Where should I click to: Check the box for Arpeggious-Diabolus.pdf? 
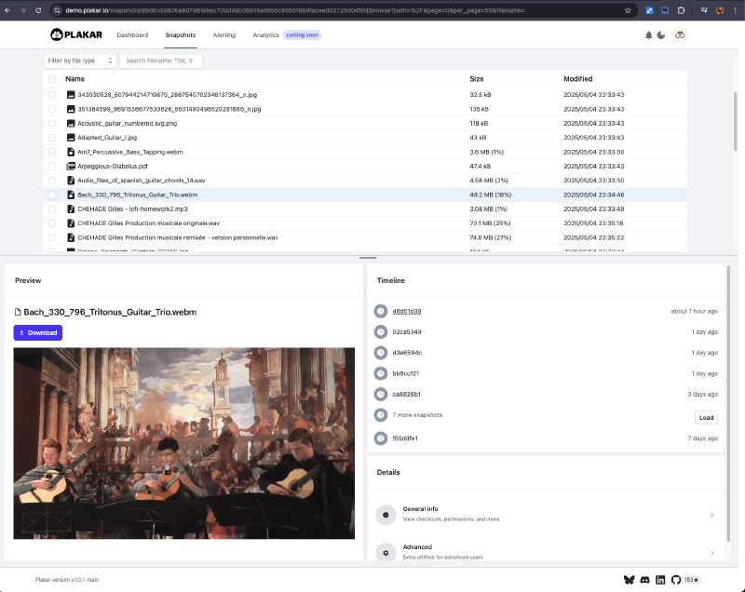coord(52,167)
